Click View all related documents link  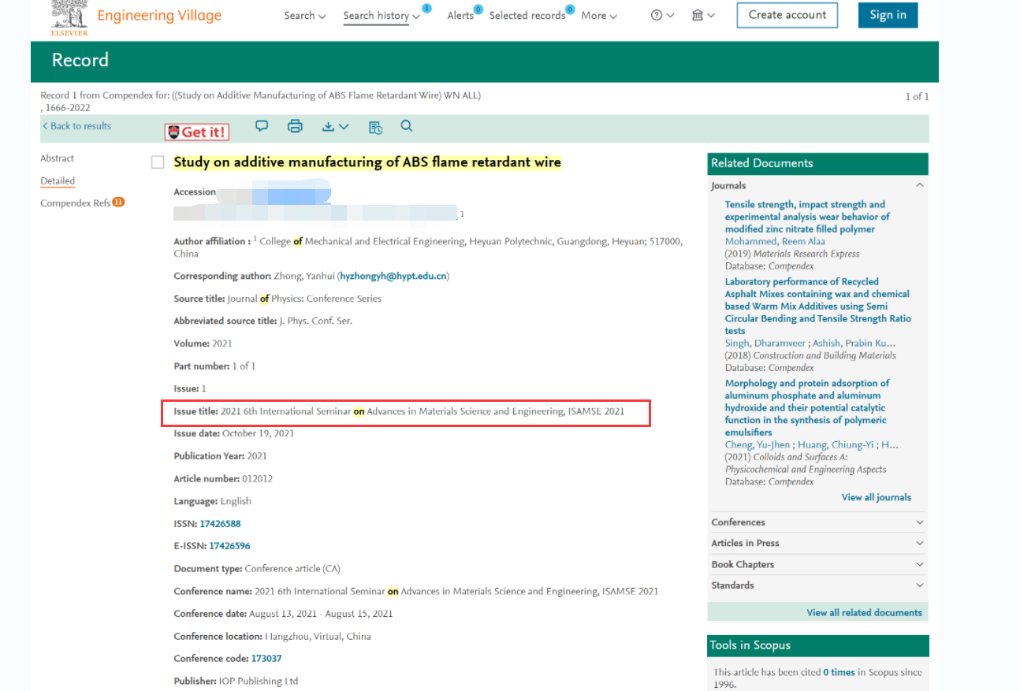tap(864, 612)
